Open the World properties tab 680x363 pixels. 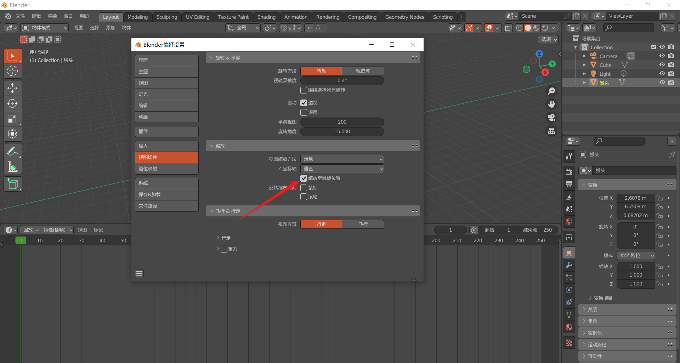[569, 221]
